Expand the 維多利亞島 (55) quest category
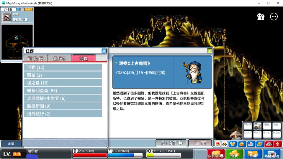Viewport: 283px width, 159px height. click(x=63, y=91)
